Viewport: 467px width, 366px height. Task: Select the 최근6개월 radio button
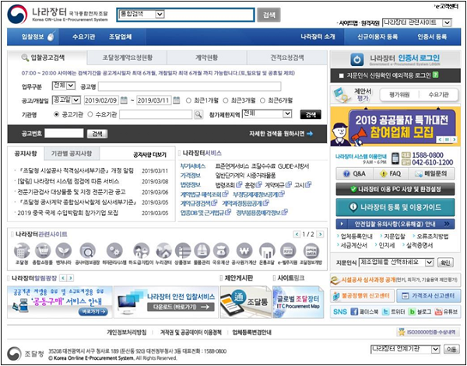pos(262,100)
